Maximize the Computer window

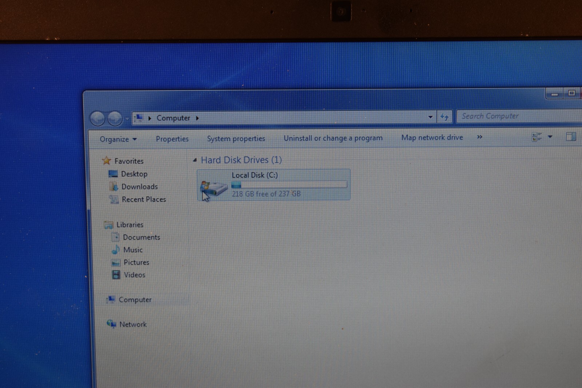tap(571, 93)
